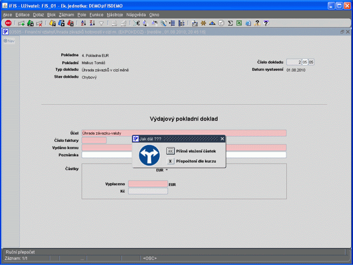The height and width of the screenshot is (265, 353).
Task: Click the scissors cut icon
Action: tap(136, 23)
